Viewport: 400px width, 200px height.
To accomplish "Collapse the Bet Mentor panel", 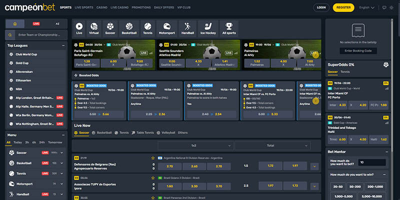I will tap(386, 152).
